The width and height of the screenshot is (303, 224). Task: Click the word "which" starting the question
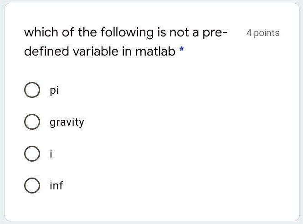pos(40,32)
